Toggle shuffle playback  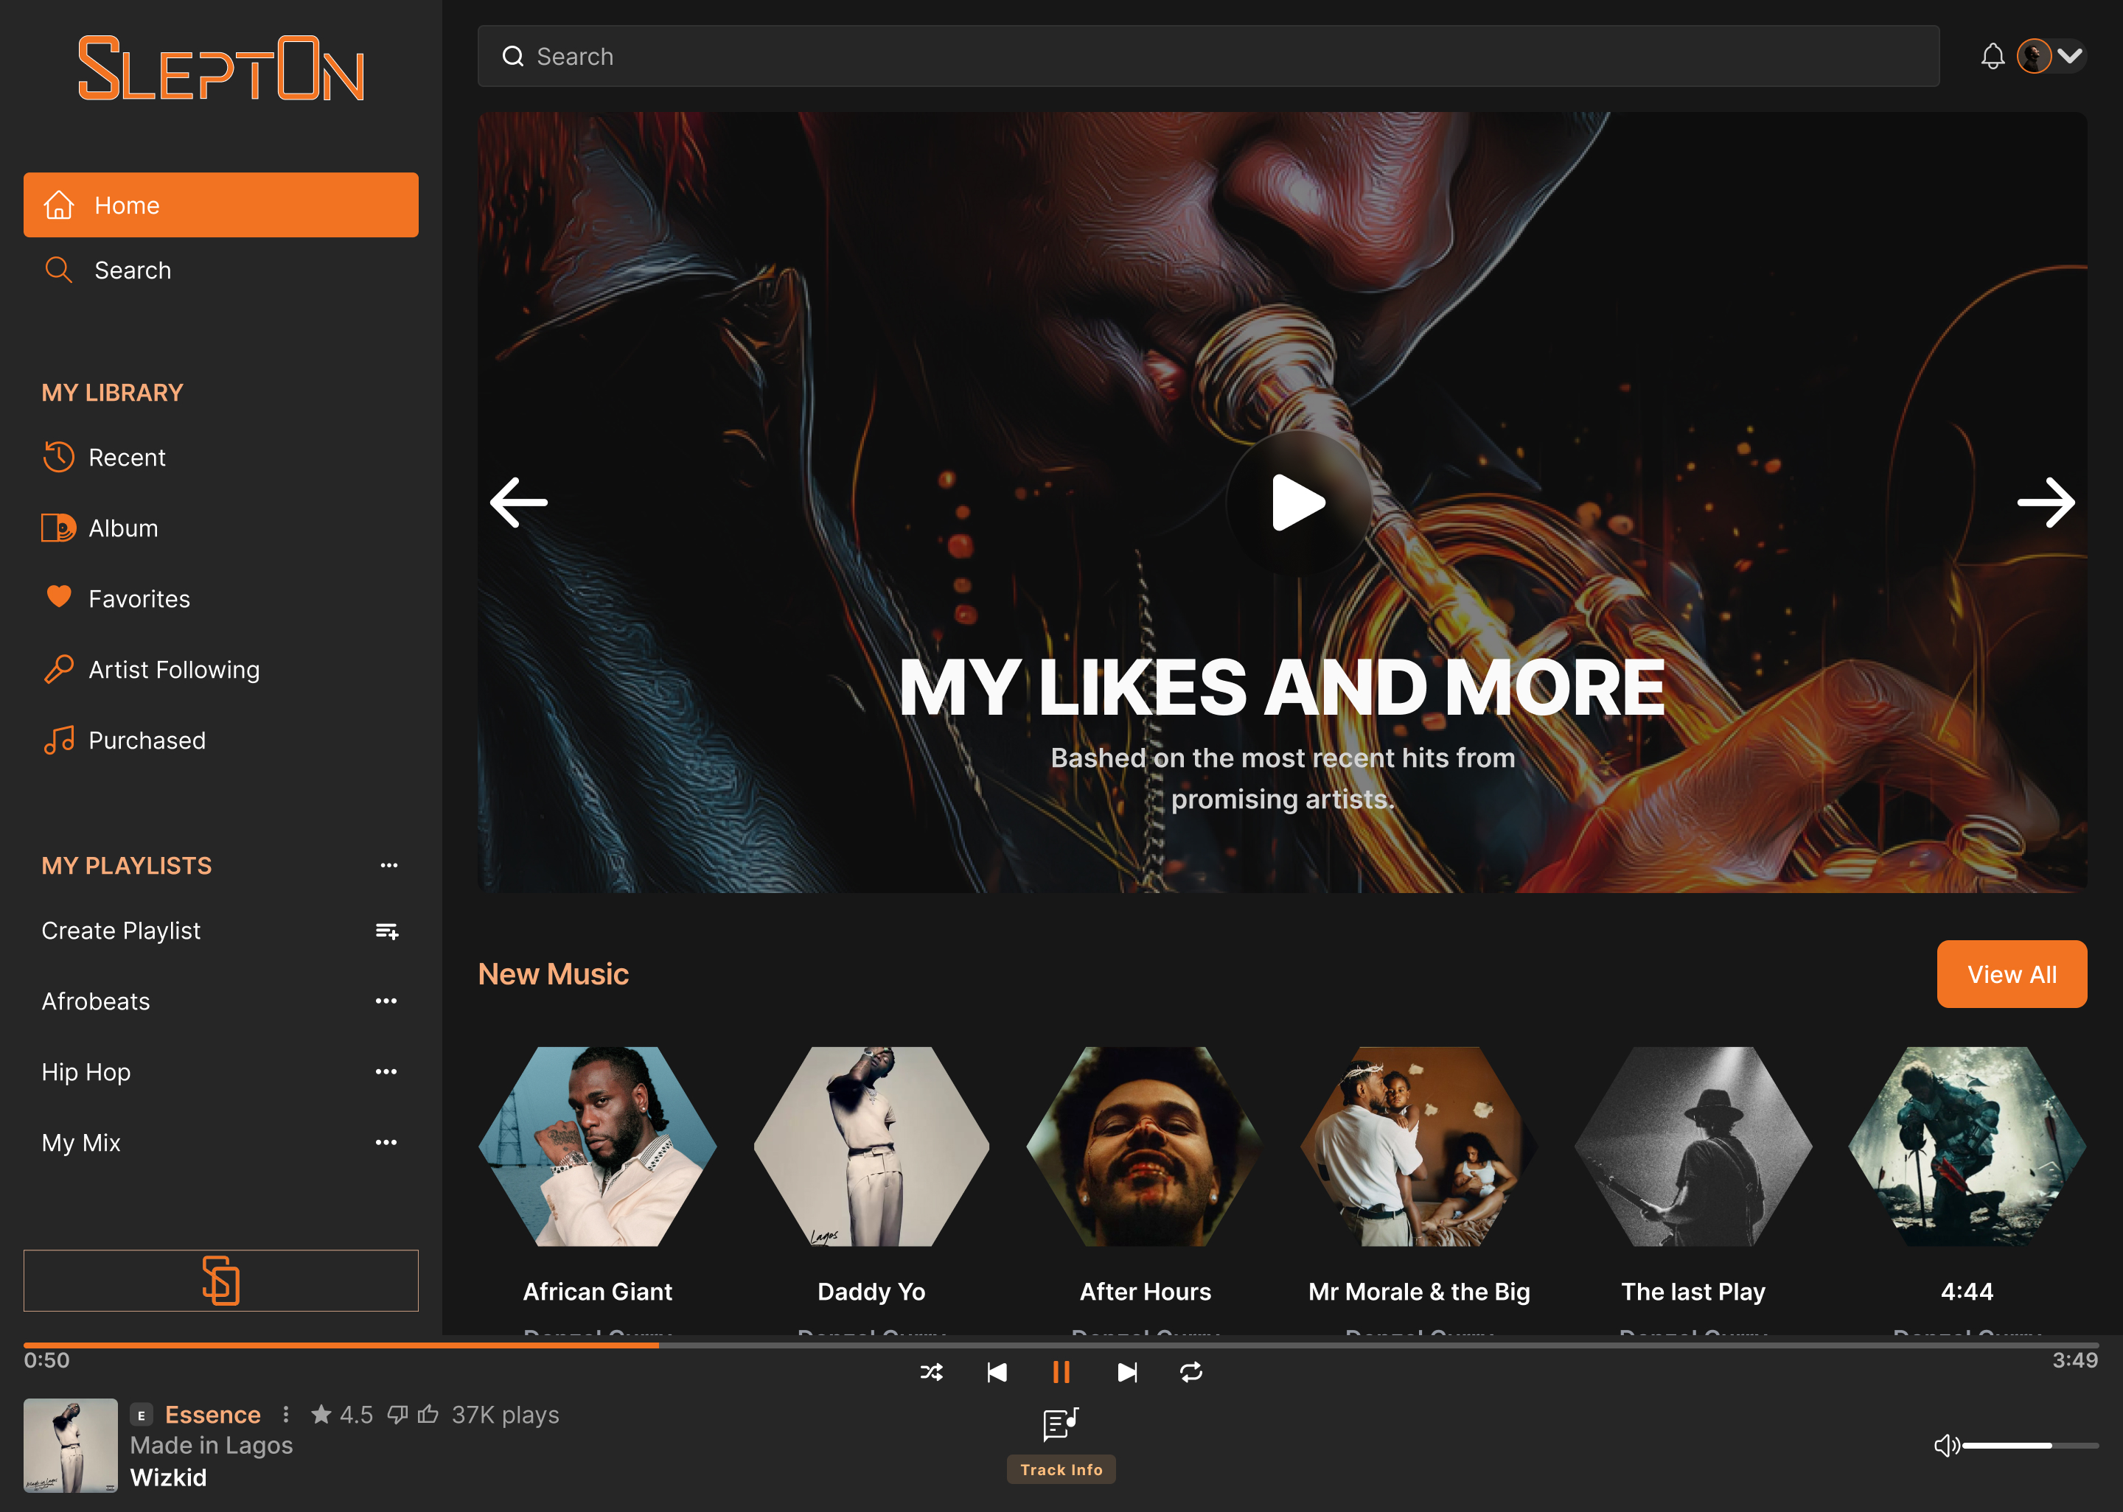(931, 1372)
